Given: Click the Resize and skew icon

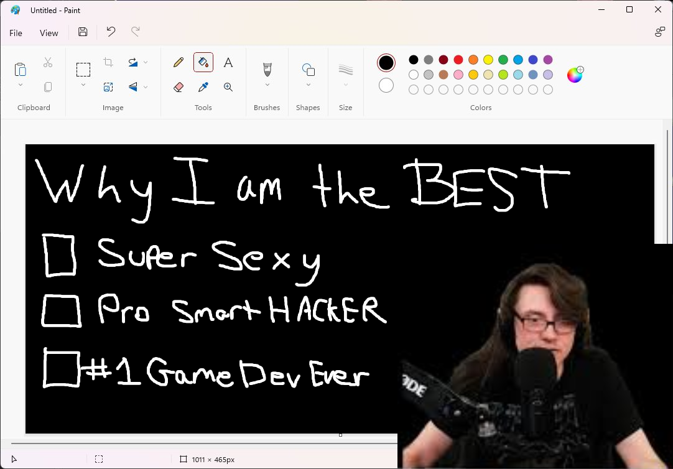Looking at the screenshot, I should pyautogui.click(x=108, y=87).
